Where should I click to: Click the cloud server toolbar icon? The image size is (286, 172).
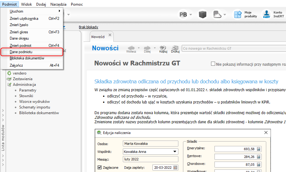click(217, 14)
